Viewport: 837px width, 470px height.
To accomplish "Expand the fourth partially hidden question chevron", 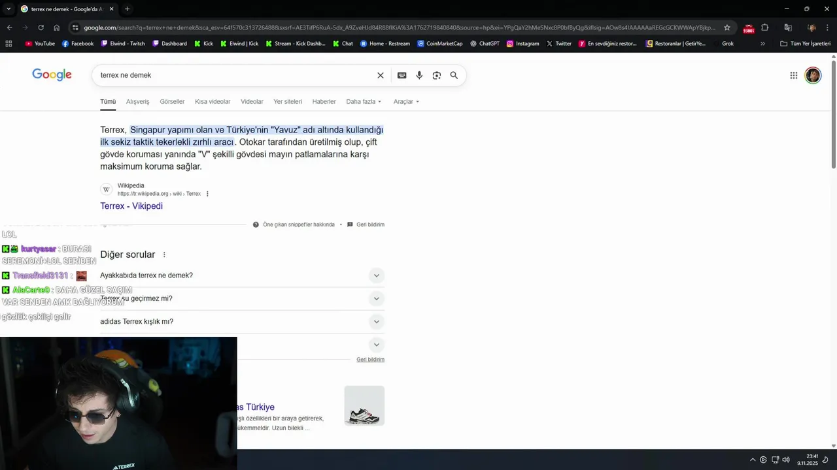I will click(376, 345).
